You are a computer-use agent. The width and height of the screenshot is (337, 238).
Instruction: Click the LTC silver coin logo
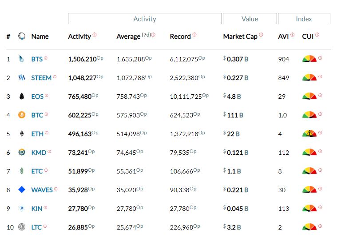pyautogui.click(x=21, y=227)
